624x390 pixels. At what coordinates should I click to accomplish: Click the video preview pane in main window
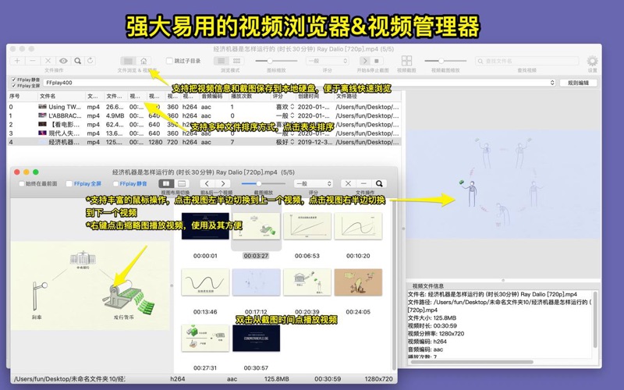pos(503,184)
